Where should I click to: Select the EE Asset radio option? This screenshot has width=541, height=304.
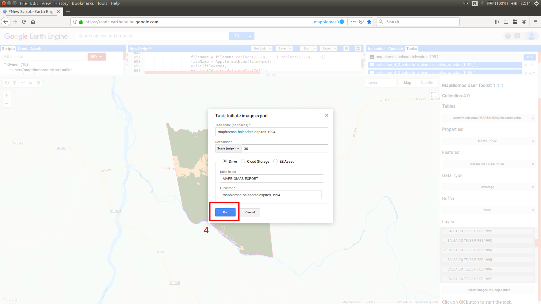coord(275,161)
